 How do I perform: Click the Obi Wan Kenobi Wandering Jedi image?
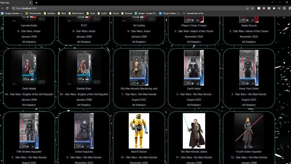pos(139,68)
